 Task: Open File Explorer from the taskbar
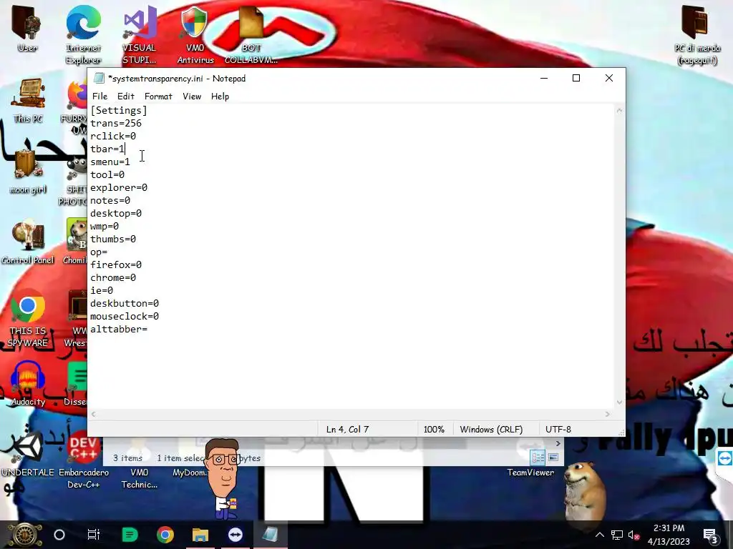click(x=200, y=535)
